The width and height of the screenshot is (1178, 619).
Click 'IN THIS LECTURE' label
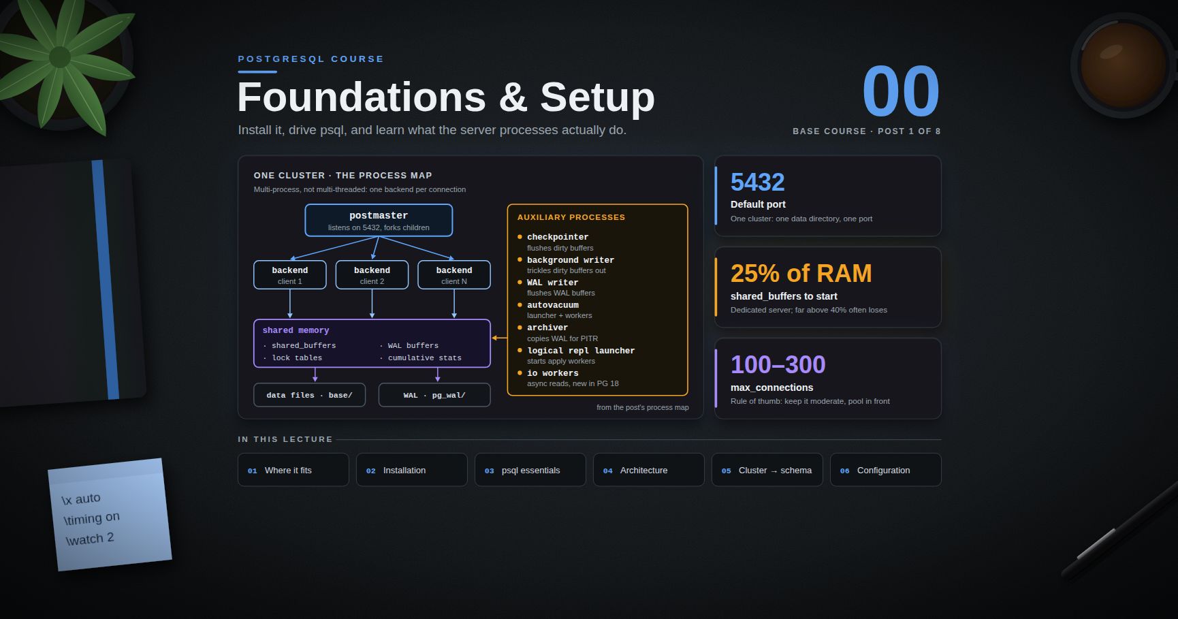pyautogui.click(x=285, y=439)
